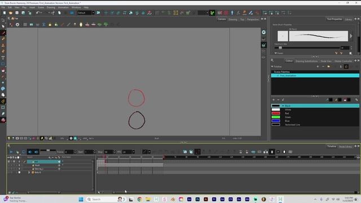Open the FPS dropdown arrow
Image resolution: width=361 pixels, height=203 pixels.
[134, 152]
